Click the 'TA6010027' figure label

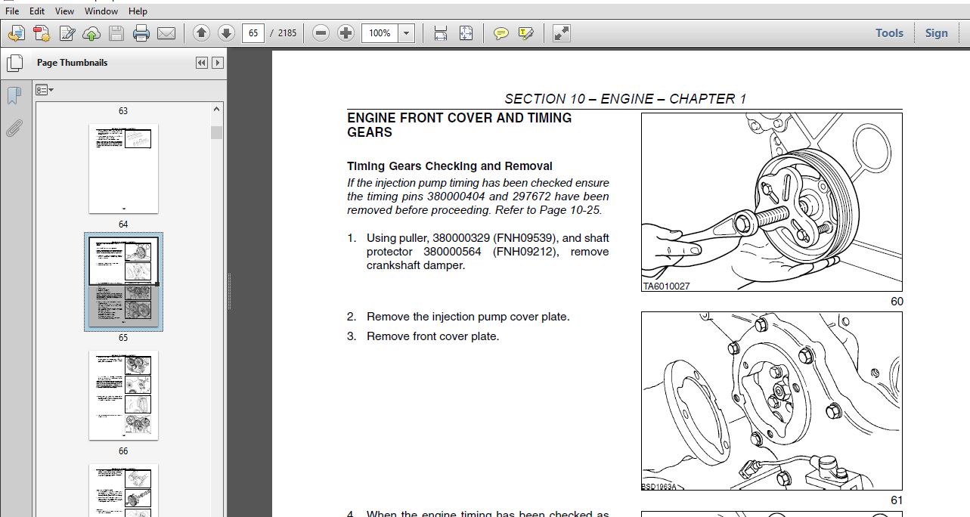coord(666,286)
